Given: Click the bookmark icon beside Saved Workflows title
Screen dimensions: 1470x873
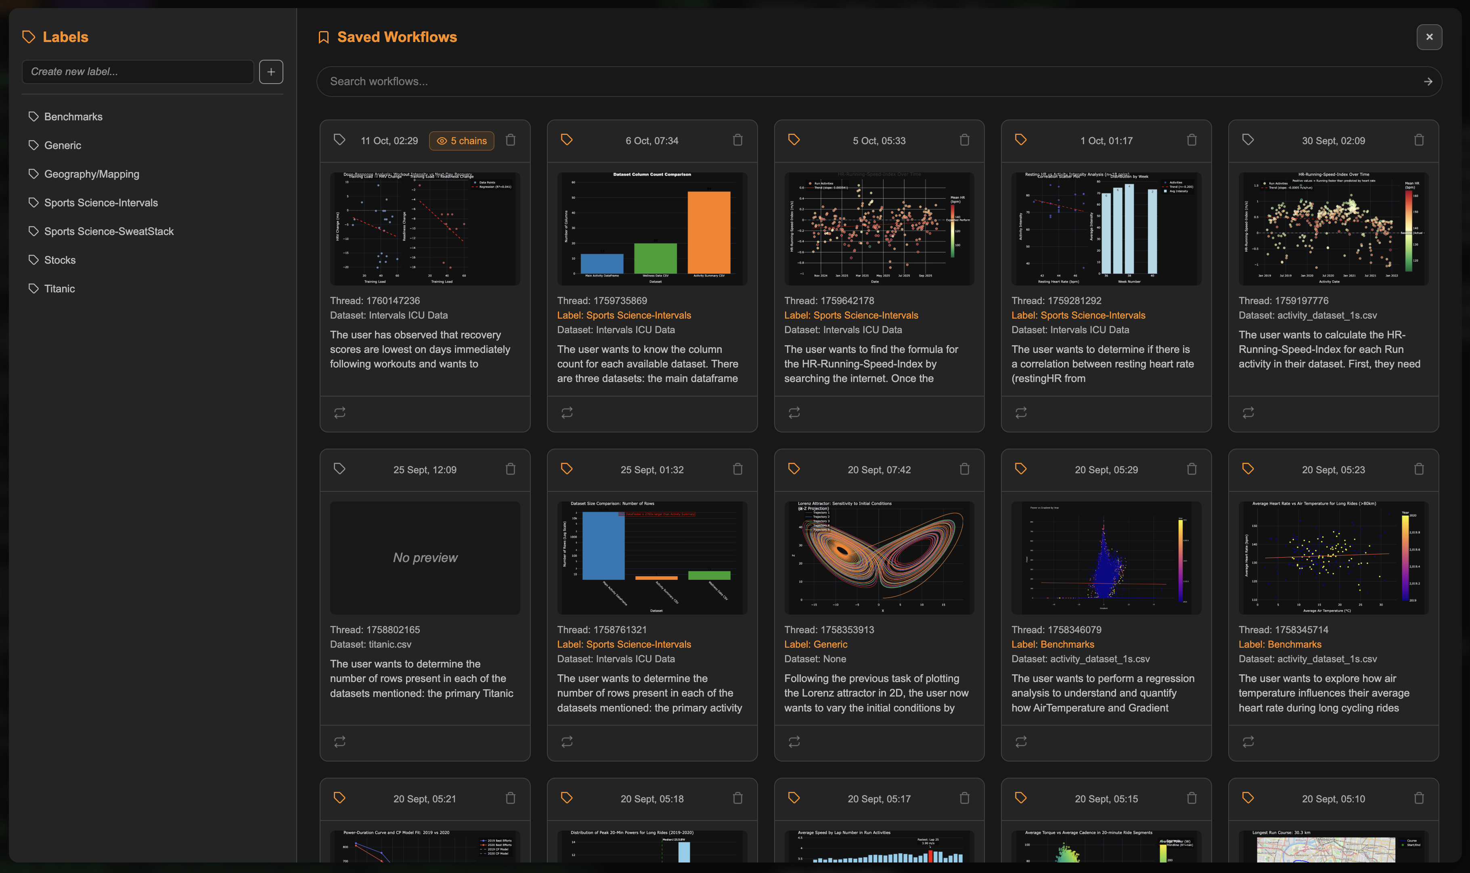Looking at the screenshot, I should point(323,36).
